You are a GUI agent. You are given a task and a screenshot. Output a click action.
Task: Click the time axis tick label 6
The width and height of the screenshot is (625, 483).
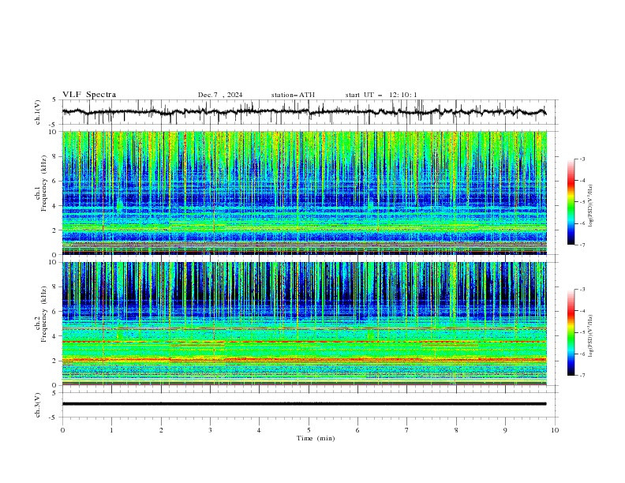pyautogui.click(x=357, y=430)
